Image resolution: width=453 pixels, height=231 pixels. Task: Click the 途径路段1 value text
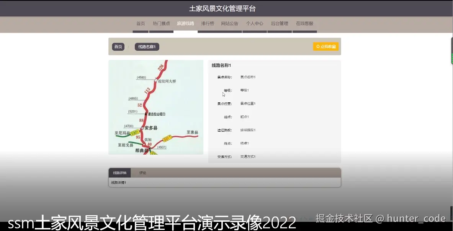point(248,130)
